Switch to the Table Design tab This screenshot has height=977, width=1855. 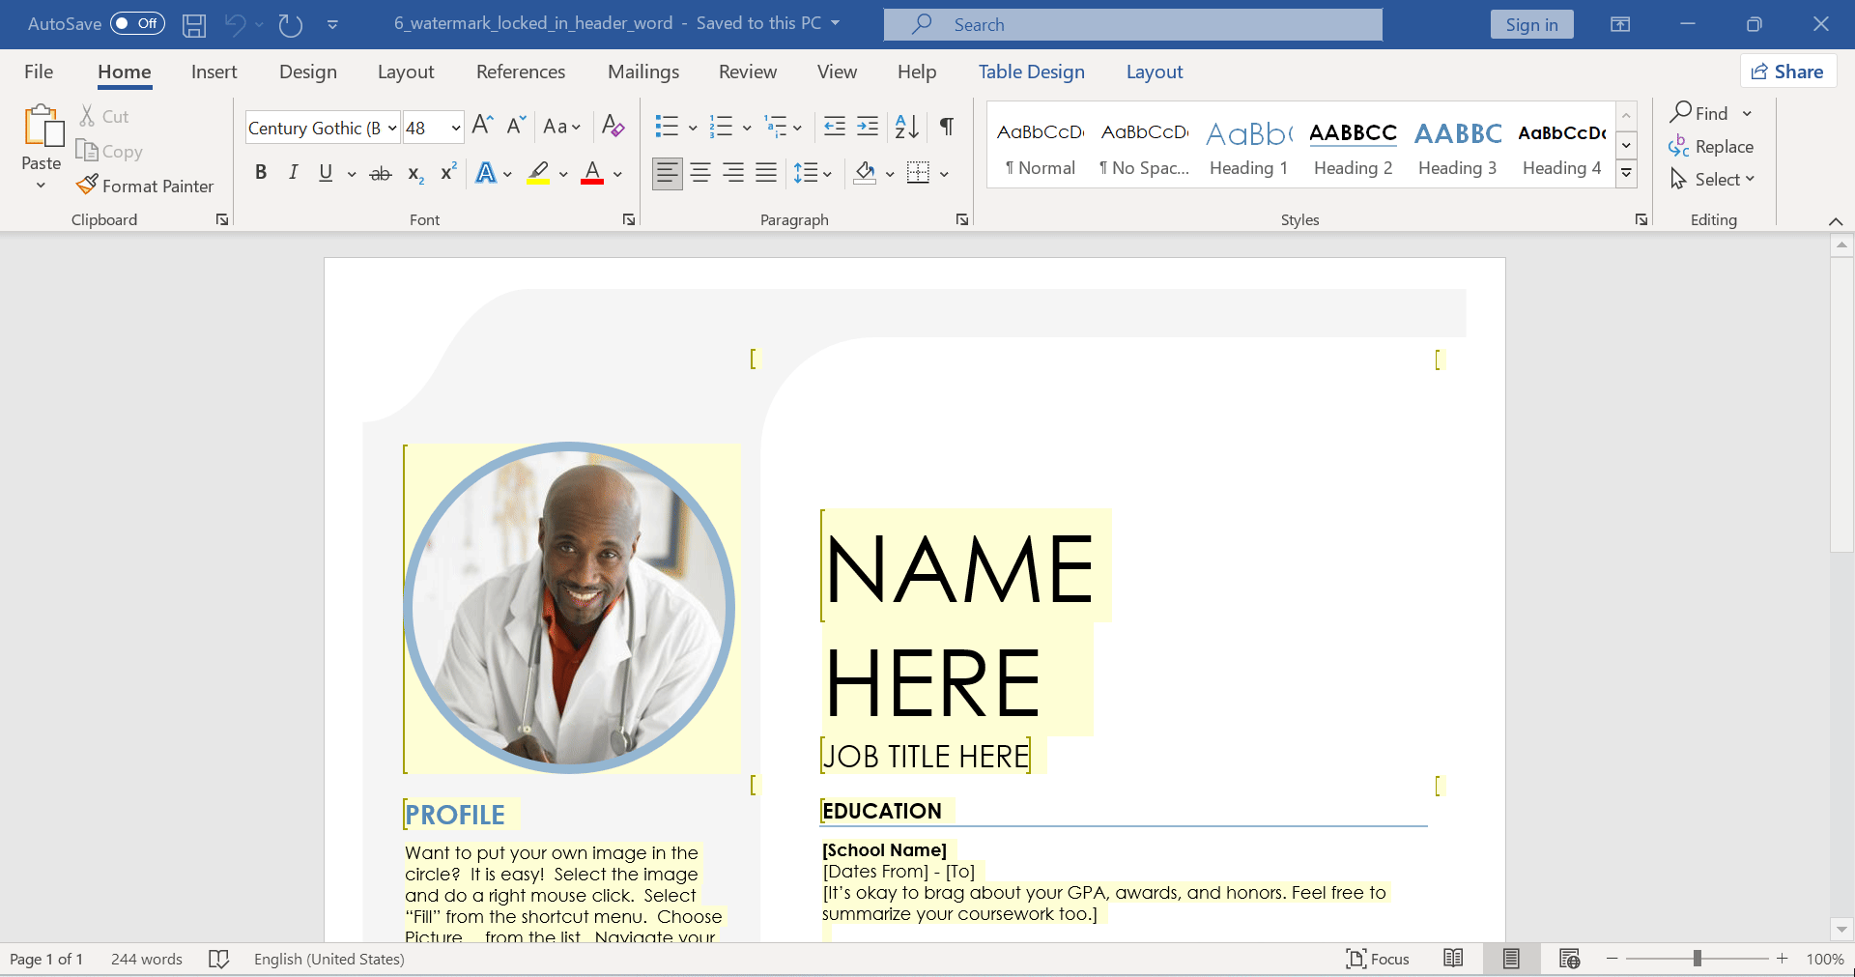[x=1031, y=71]
